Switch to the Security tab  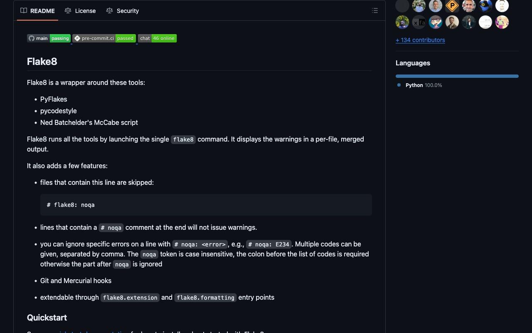[123, 11]
